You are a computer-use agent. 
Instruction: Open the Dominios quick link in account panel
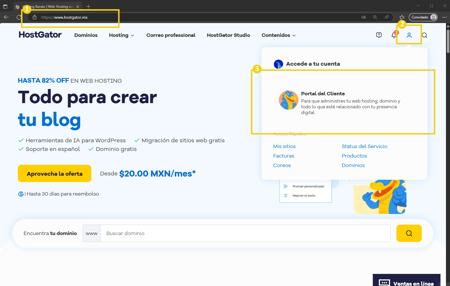(x=353, y=165)
